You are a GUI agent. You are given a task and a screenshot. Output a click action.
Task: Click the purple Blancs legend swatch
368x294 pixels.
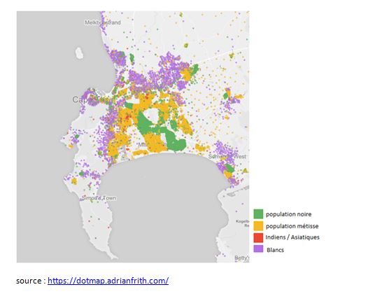tap(258, 248)
